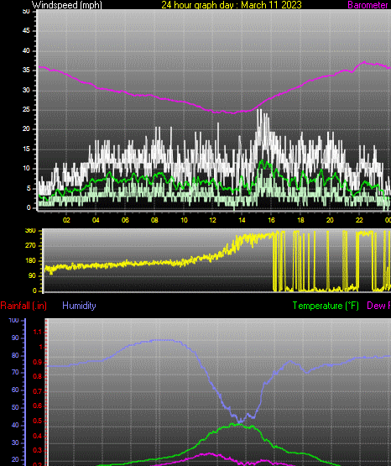
Task: Click the 270 tick on the wind direction axis
Action: [30, 245]
